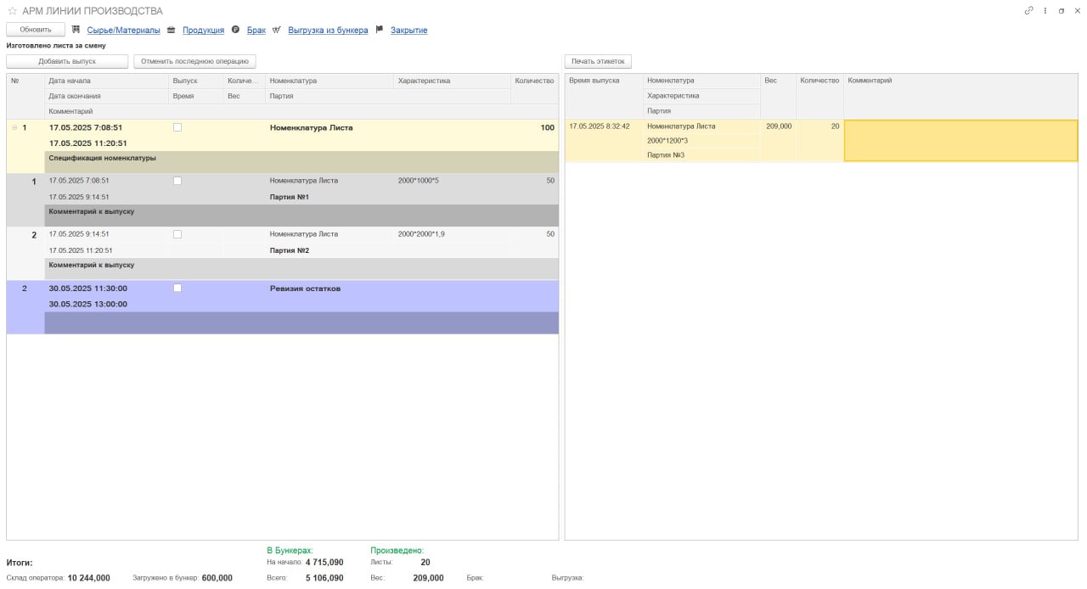Collapse row 1 Номенклатура Листа group

click(x=14, y=128)
